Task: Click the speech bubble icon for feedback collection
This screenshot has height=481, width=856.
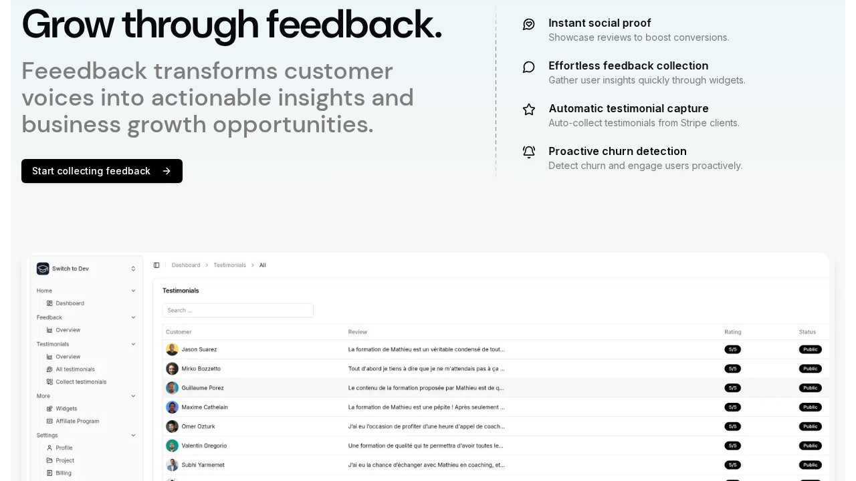Action: click(x=528, y=67)
